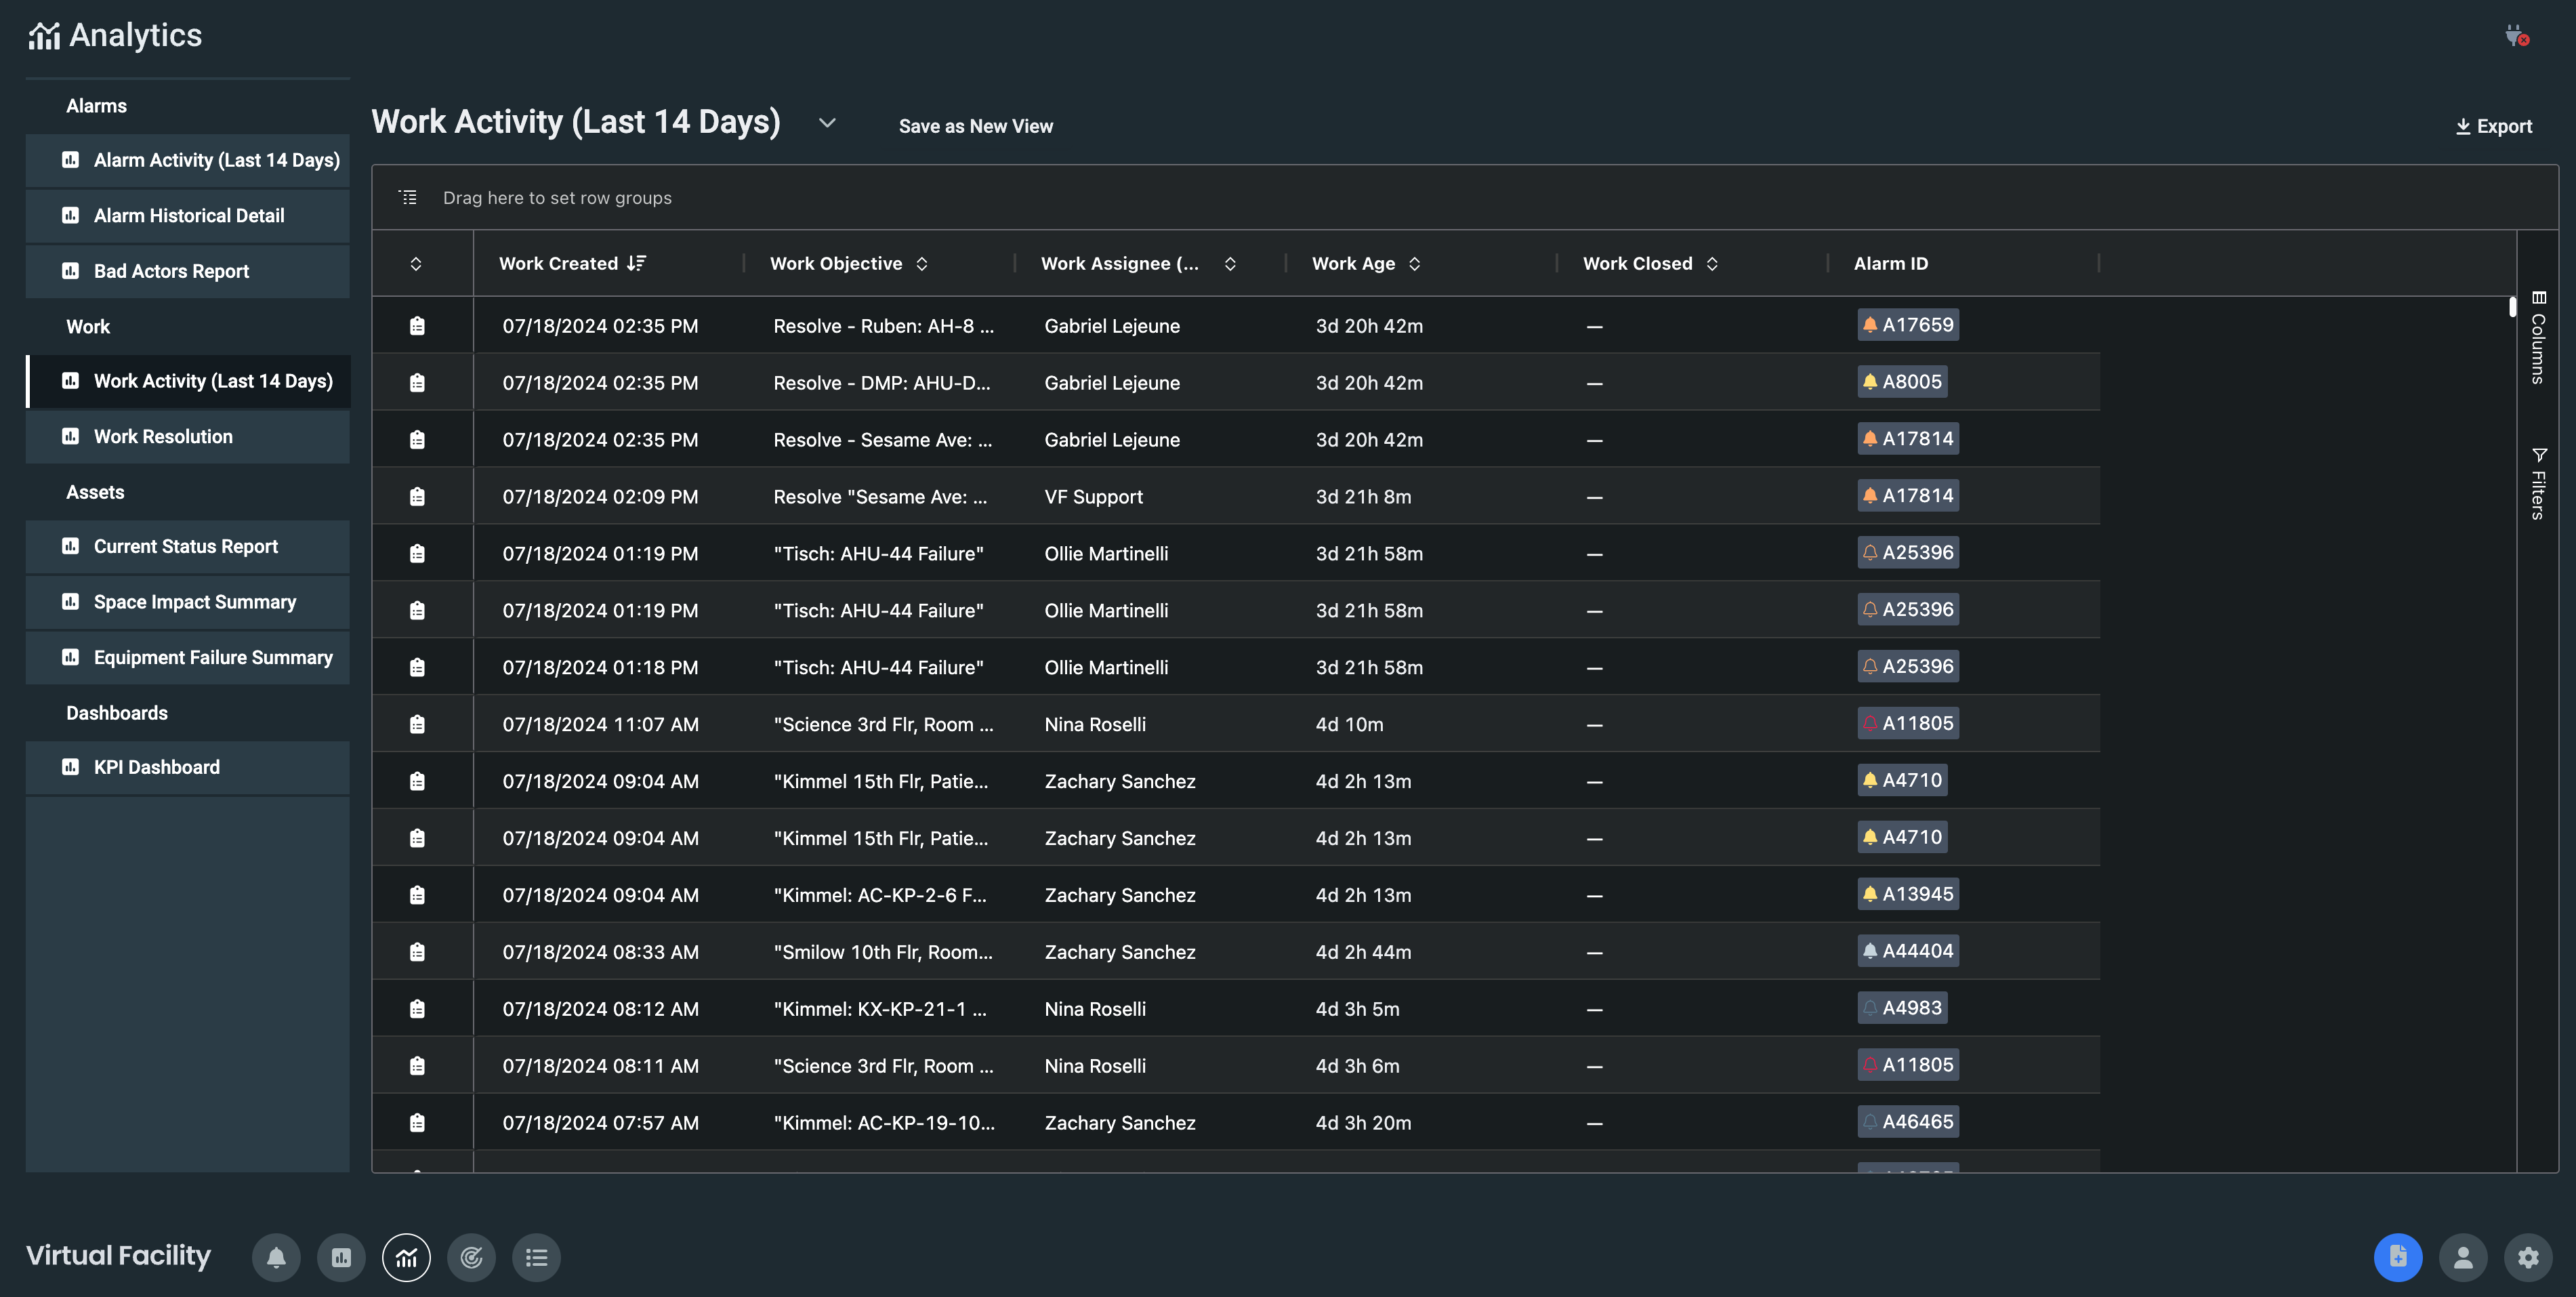2576x1297 pixels.
Task: Open the Bad Actors Report menu item
Action: coord(171,271)
